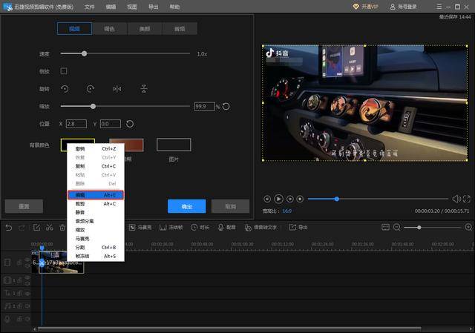Click the horizontal flip mirror icon
475x333 pixels.
click(117, 89)
